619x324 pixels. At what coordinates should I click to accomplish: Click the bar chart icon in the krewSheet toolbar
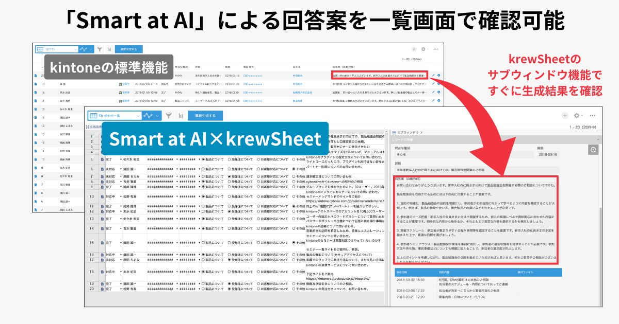coord(181,116)
